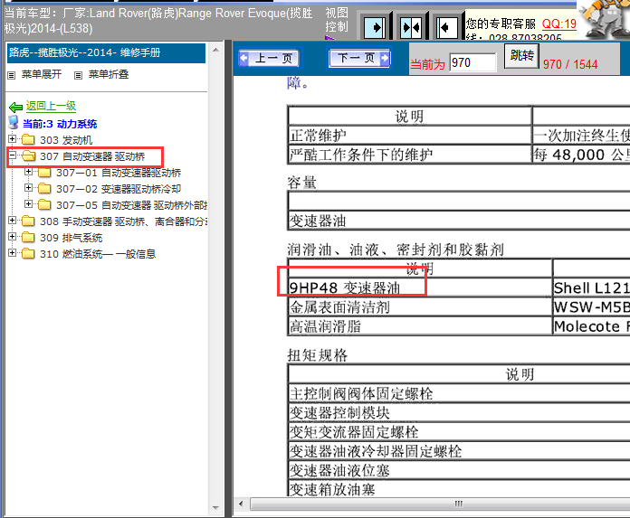The image size is (630, 518).
Task: Expand the 307—01 自动变速器驱动桥 node
Action: (28, 172)
